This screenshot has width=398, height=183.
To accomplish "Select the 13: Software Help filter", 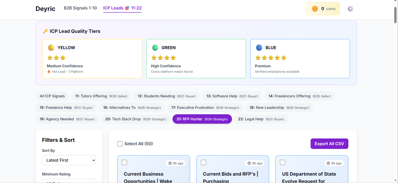I will tap(232, 96).
